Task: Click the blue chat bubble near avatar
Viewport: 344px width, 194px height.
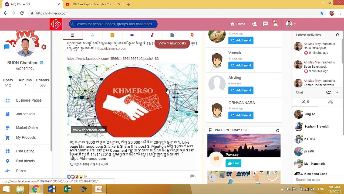Action: (x=7, y=47)
